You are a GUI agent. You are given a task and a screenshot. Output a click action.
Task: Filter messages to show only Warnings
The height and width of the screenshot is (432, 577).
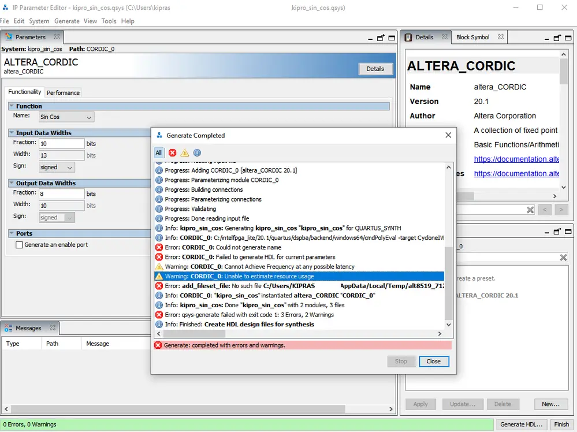(186, 152)
